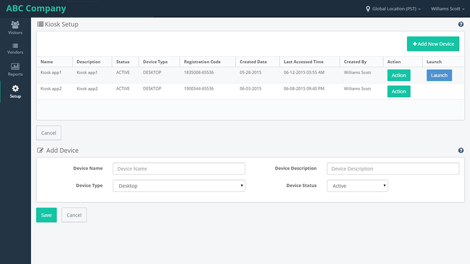
Task: Select the Setup gear icon
Action: click(15, 88)
